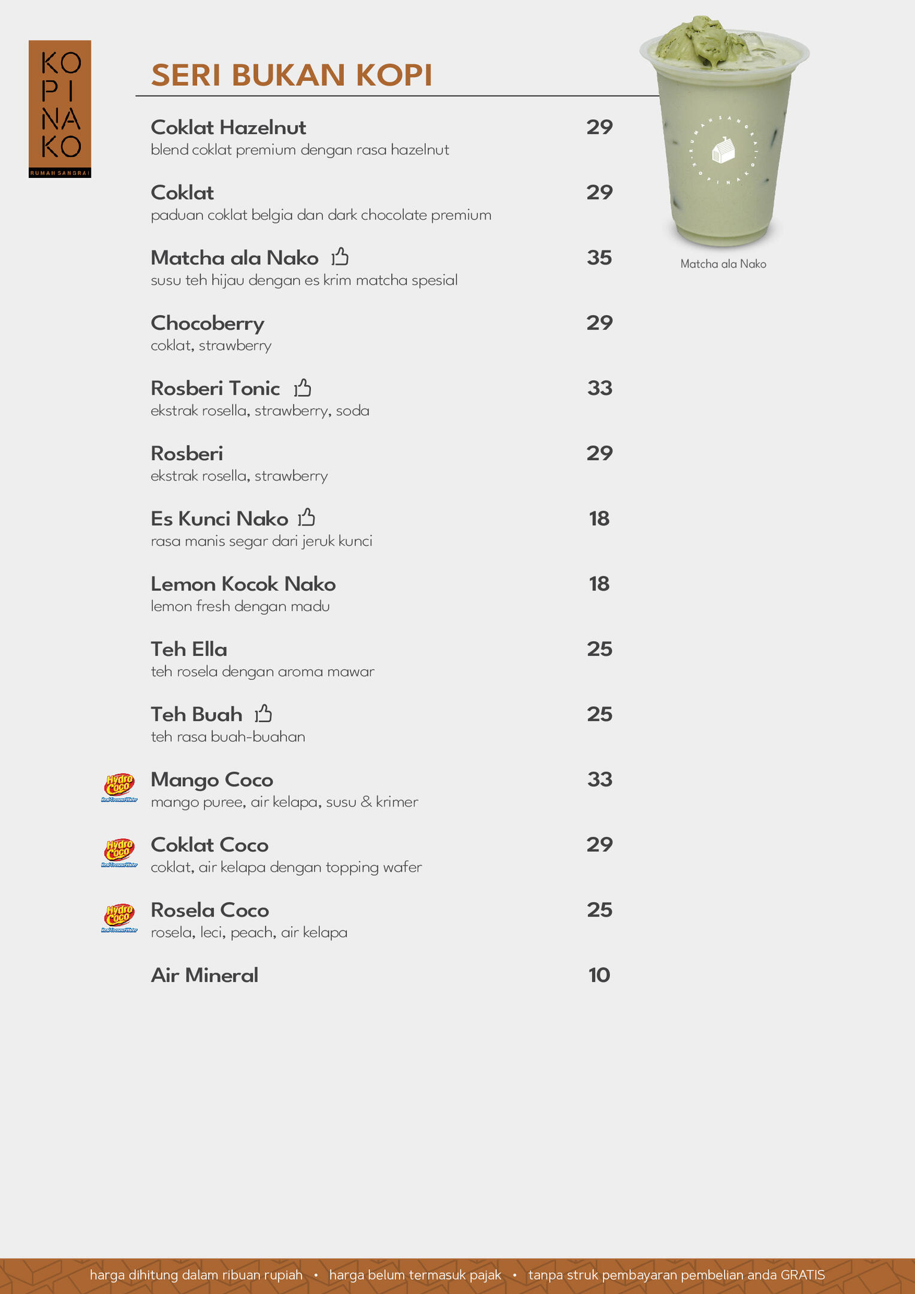This screenshot has width=915, height=1294.
Task: Click the Air Mineral price 10
Action: [599, 975]
